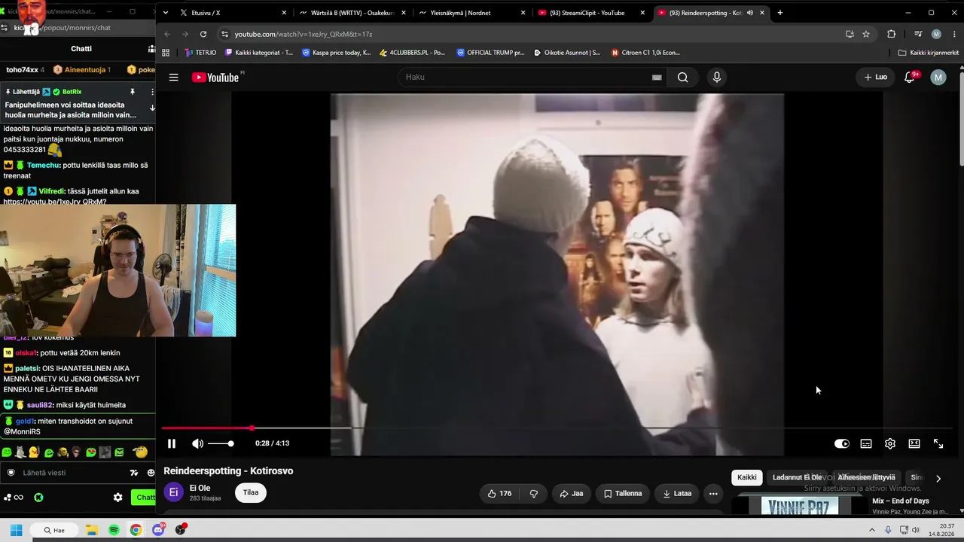The image size is (964, 542).
Task: Mute the YouTube video volume
Action: pyautogui.click(x=197, y=443)
